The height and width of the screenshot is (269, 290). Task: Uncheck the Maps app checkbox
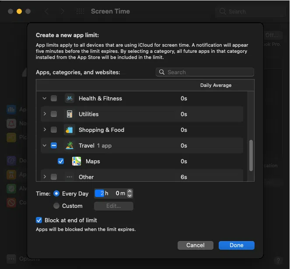point(61,161)
